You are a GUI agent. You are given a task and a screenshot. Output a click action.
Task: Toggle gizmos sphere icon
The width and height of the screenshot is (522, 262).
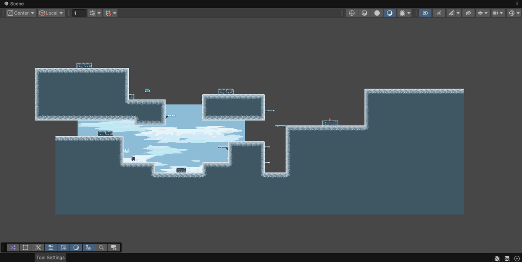511,13
